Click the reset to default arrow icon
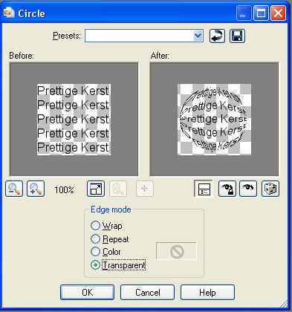This screenshot has height=312, width=292. (x=217, y=36)
